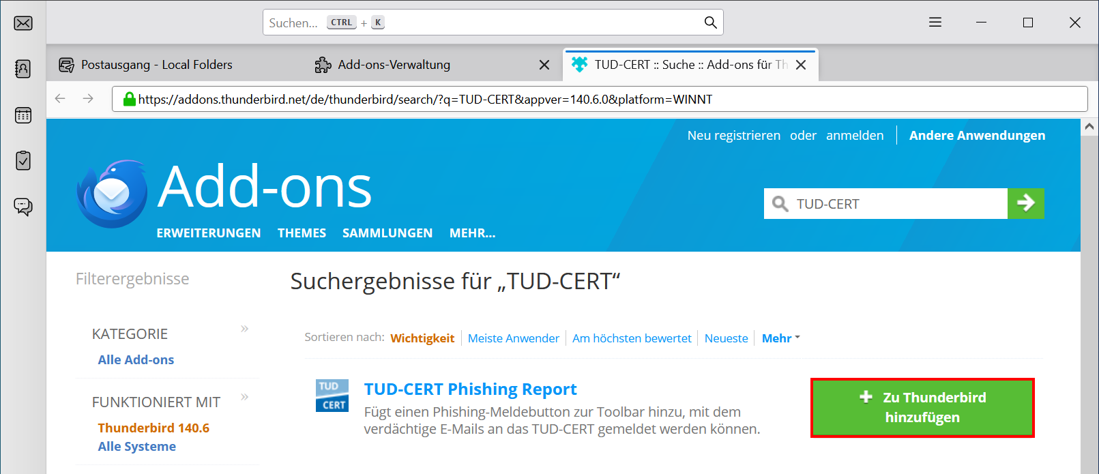Open the Calendar space icon
Image resolution: width=1099 pixels, height=474 pixels.
[x=23, y=115]
